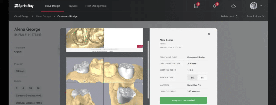Go to Alena George breadcrumb link
276x105 pixels.
click(43, 16)
